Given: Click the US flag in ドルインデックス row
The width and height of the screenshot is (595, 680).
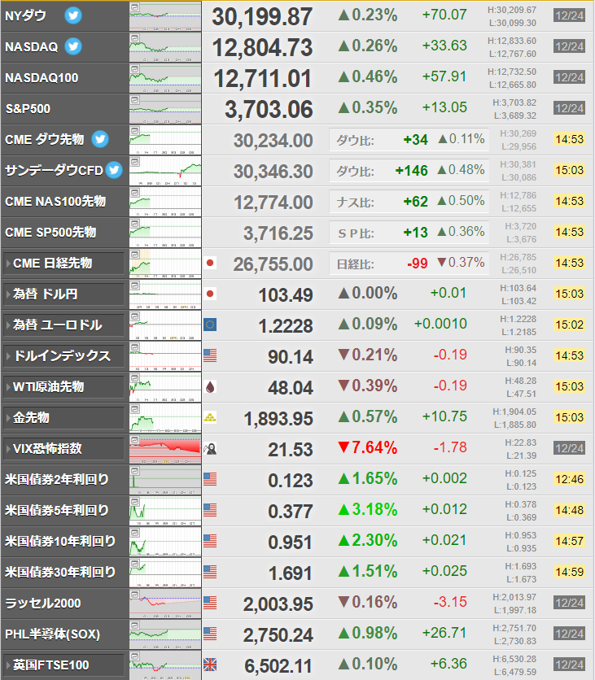Looking at the screenshot, I should click(210, 355).
